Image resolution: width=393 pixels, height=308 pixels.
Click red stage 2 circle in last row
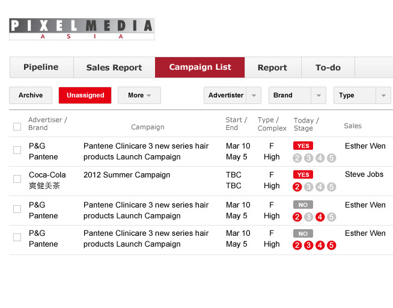297,245
